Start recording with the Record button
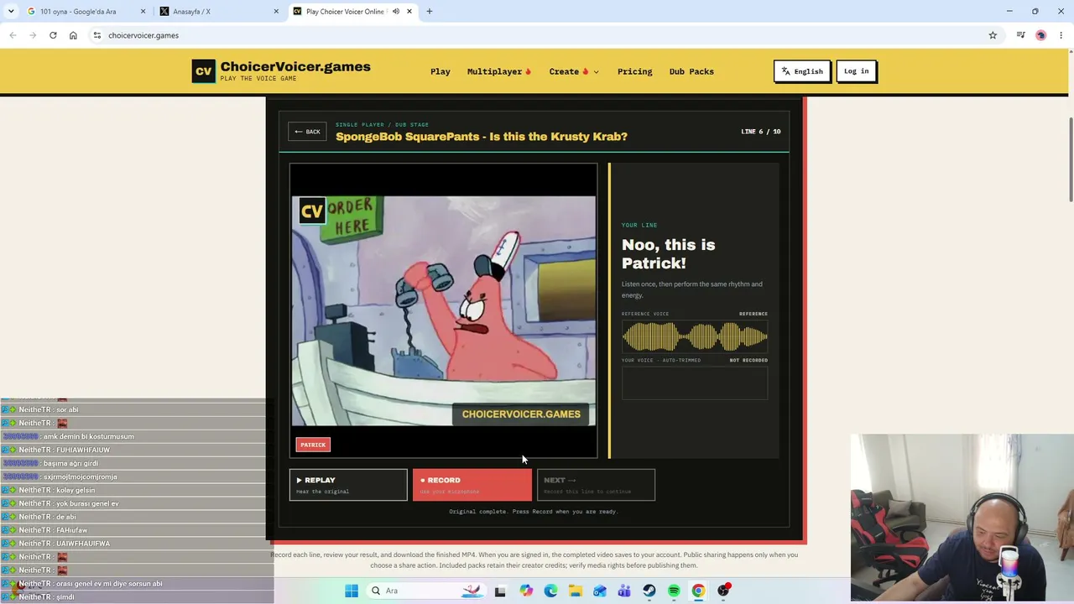 (472, 485)
